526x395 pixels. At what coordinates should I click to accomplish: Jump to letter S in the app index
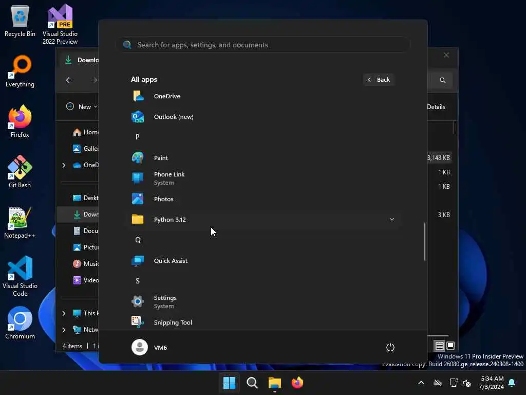point(138,281)
